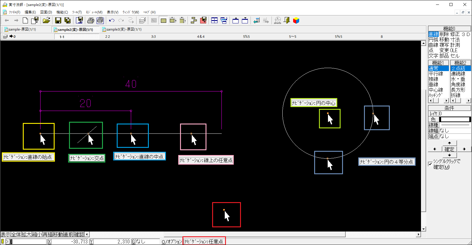Open the 機能(C) menu
The width and height of the screenshot is (472, 245).
click(62, 12)
